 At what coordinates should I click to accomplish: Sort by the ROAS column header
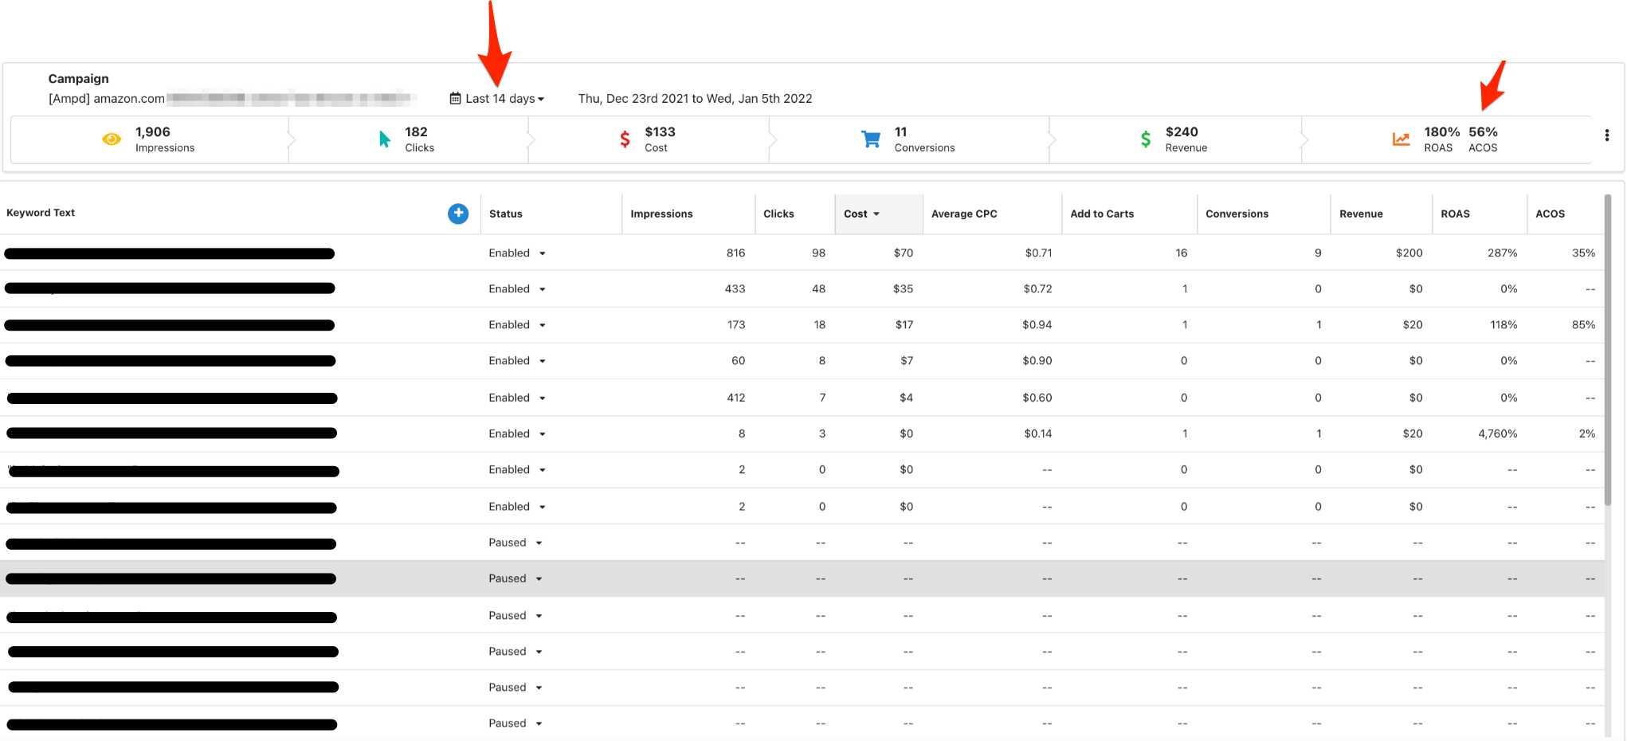(1455, 214)
